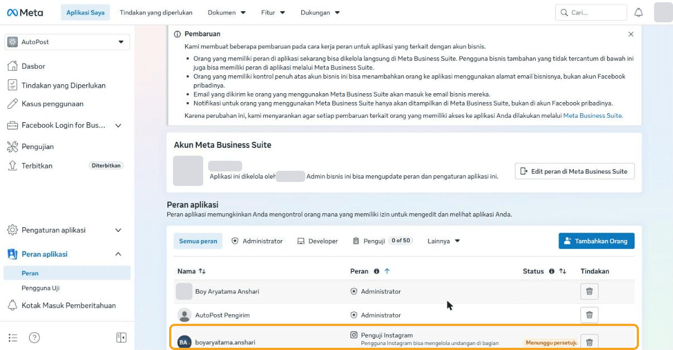
Task: Filter by Administrator tab
Action: 257,241
